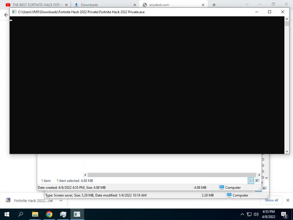Click "Type: Screen saver, Size: 3.28 MB" text

70,195
